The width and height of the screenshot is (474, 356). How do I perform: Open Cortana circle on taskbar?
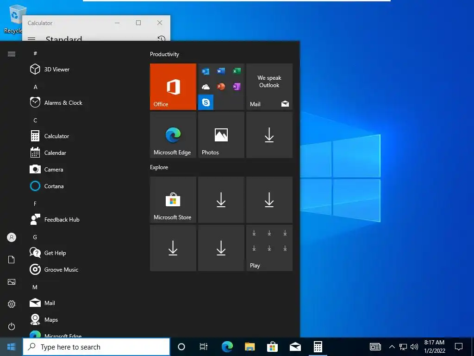click(181, 347)
